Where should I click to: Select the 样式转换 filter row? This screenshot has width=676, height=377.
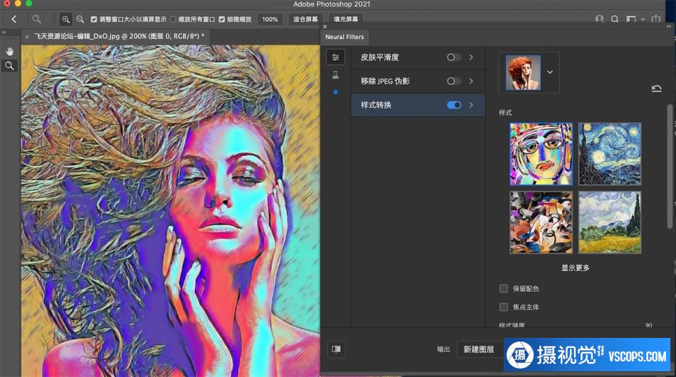point(418,105)
